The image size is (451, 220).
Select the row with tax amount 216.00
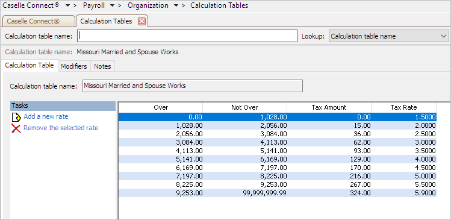(278, 176)
